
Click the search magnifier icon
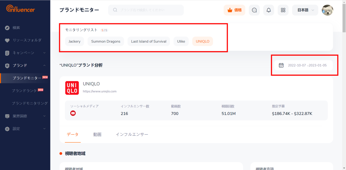pyautogui.click(x=115, y=10)
